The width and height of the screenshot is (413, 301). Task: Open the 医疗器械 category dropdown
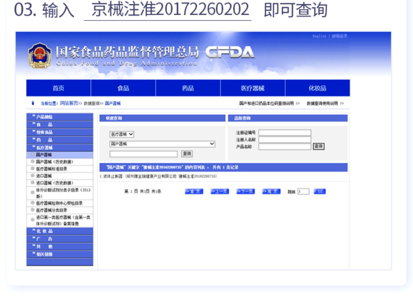tap(122, 134)
